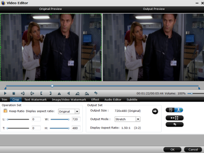Click the W field showing 720
Viewport: 204px width, 153px height.
pos(76,119)
